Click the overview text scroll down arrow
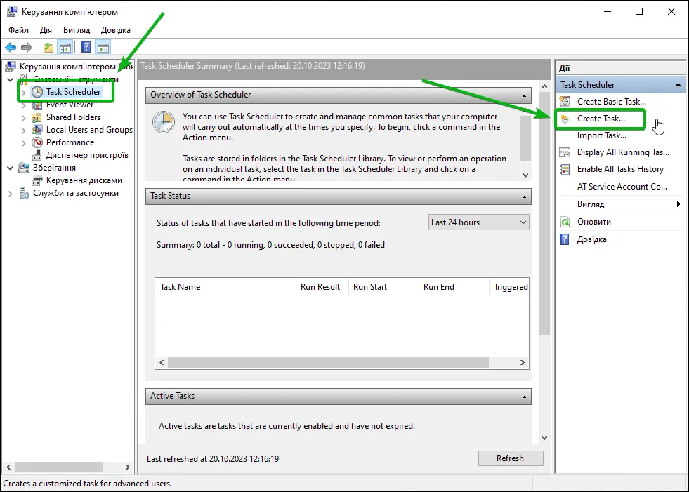The height and width of the screenshot is (492, 689). pyautogui.click(x=525, y=175)
